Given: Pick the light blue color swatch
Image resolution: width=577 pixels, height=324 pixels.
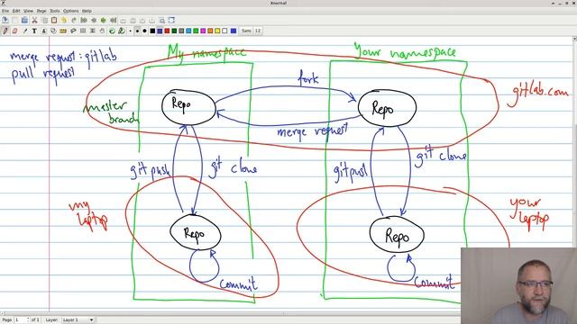Looking at the screenshot, I should pos(188,31).
